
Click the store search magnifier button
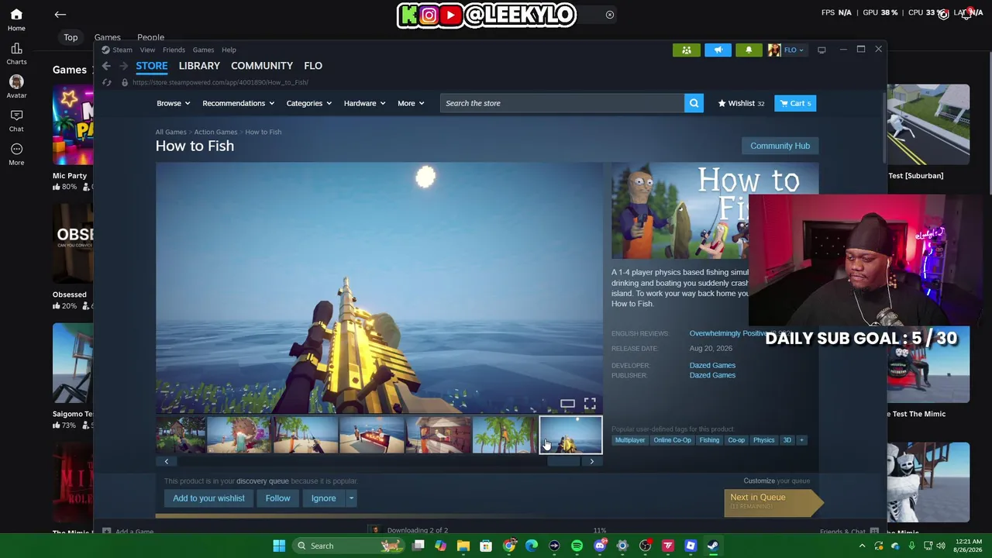pyautogui.click(x=694, y=103)
